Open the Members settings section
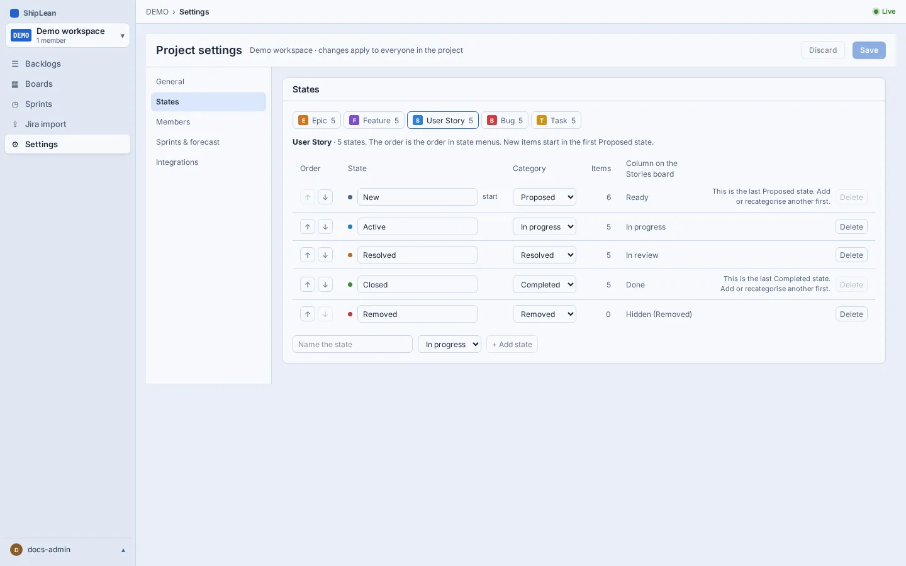This screenshot has width=906, height=566. [x=208, y=122]
